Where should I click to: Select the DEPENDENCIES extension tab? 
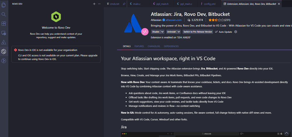point(171,46)
